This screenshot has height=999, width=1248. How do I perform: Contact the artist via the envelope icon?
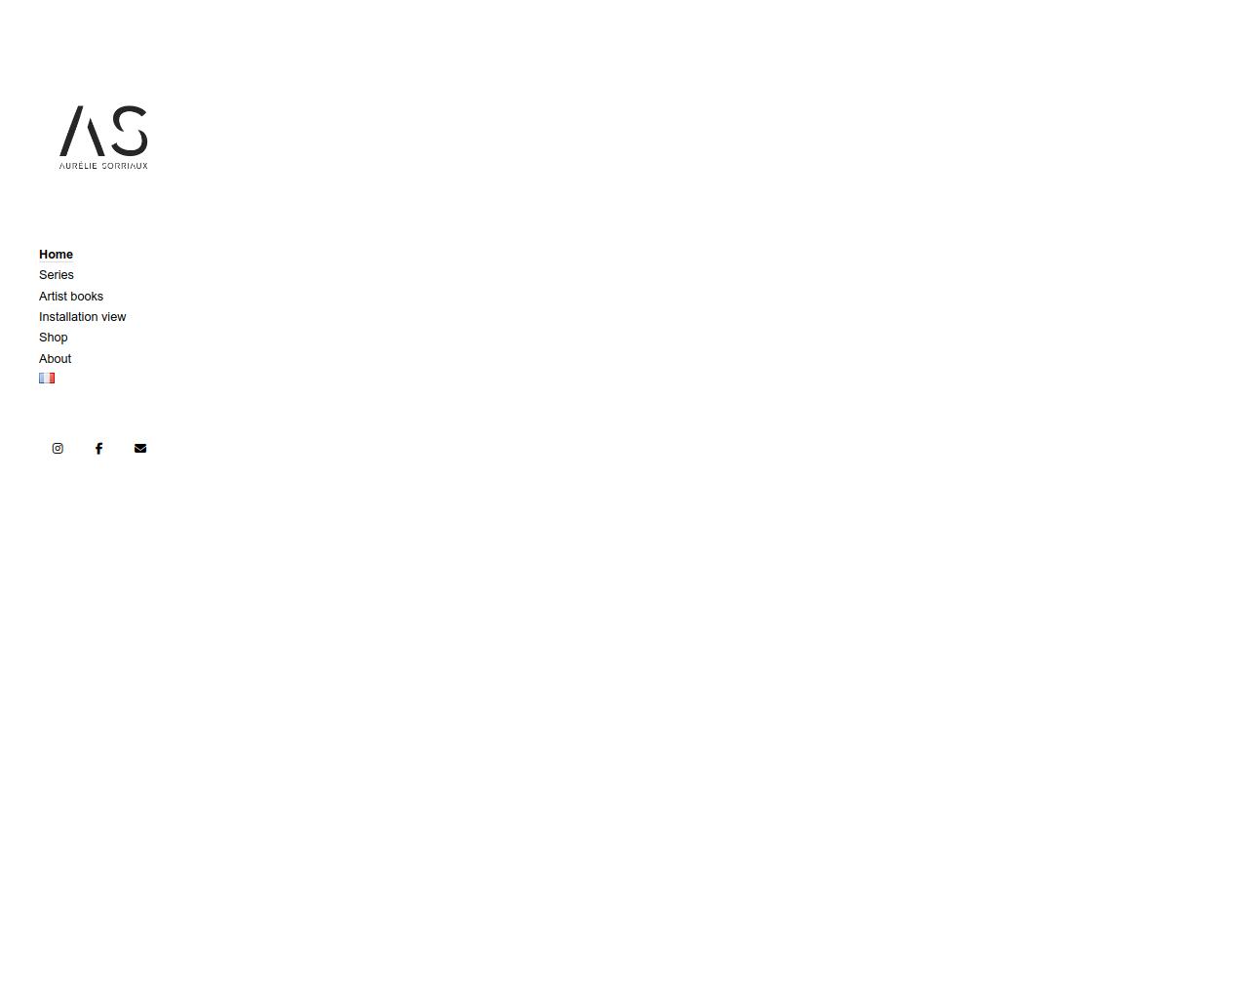point(140,449)
